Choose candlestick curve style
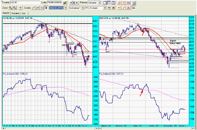The width and height of the screenshot is (197, 130). [46, 8]
